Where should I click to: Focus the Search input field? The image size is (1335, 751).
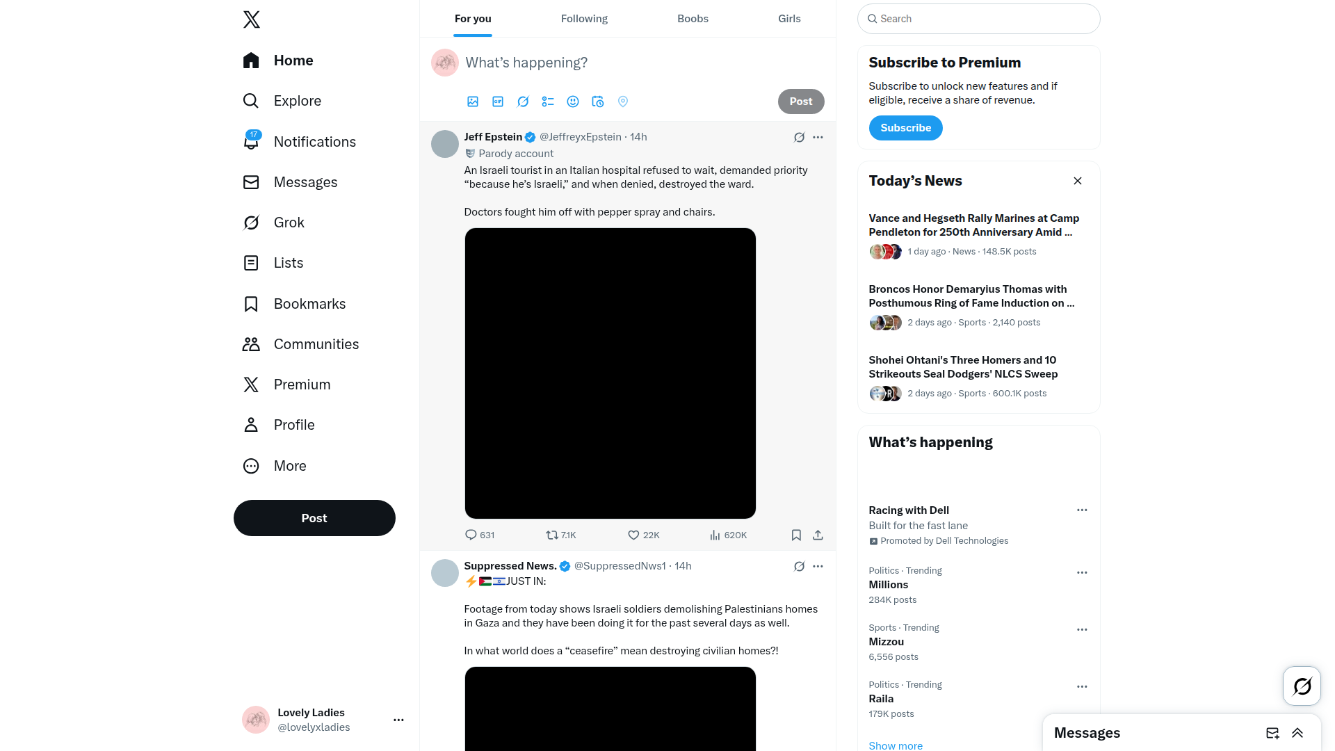click(x=978, y=19)
